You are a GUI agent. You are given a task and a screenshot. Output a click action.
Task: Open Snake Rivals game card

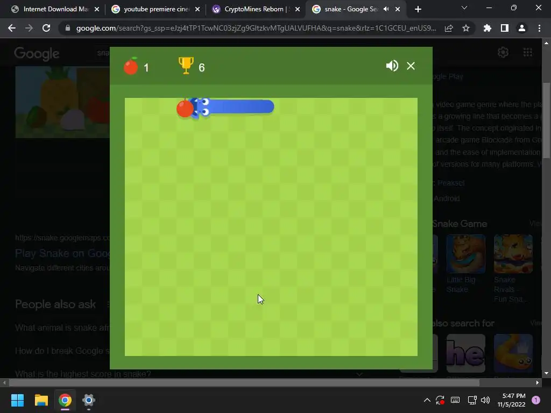(513, 269)
